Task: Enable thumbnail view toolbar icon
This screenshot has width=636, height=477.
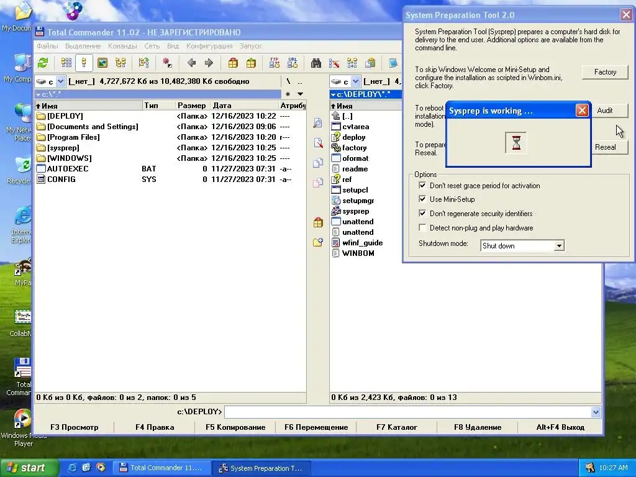Action: pyautogui.click(x=102, y=63)
